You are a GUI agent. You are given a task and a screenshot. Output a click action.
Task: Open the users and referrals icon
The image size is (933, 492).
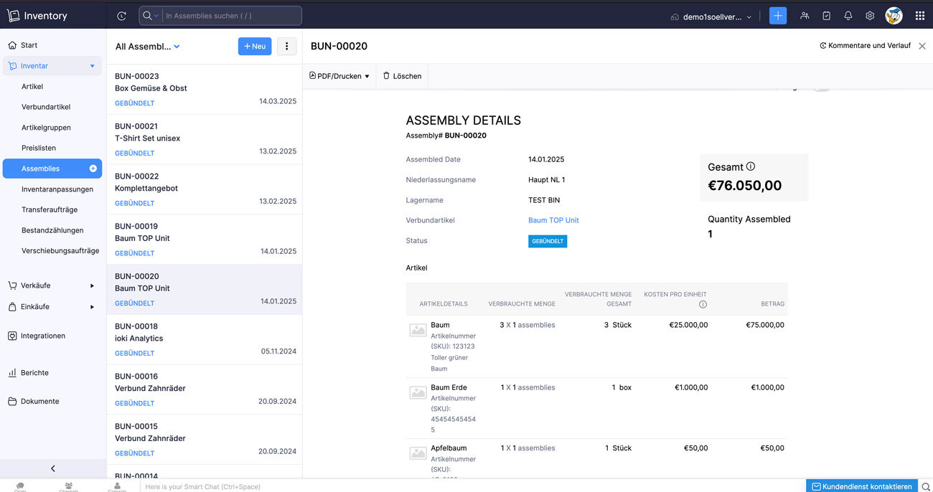[x=805, y=16]
